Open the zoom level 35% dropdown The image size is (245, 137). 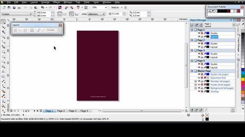(x=106, y=8)
